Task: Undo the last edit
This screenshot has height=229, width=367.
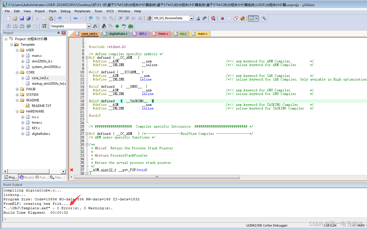Action: click(59, 18)
